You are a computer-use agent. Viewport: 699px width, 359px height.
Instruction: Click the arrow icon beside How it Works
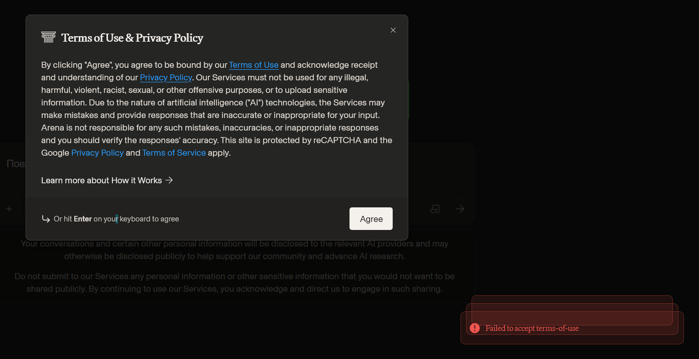tap(169, 180)
